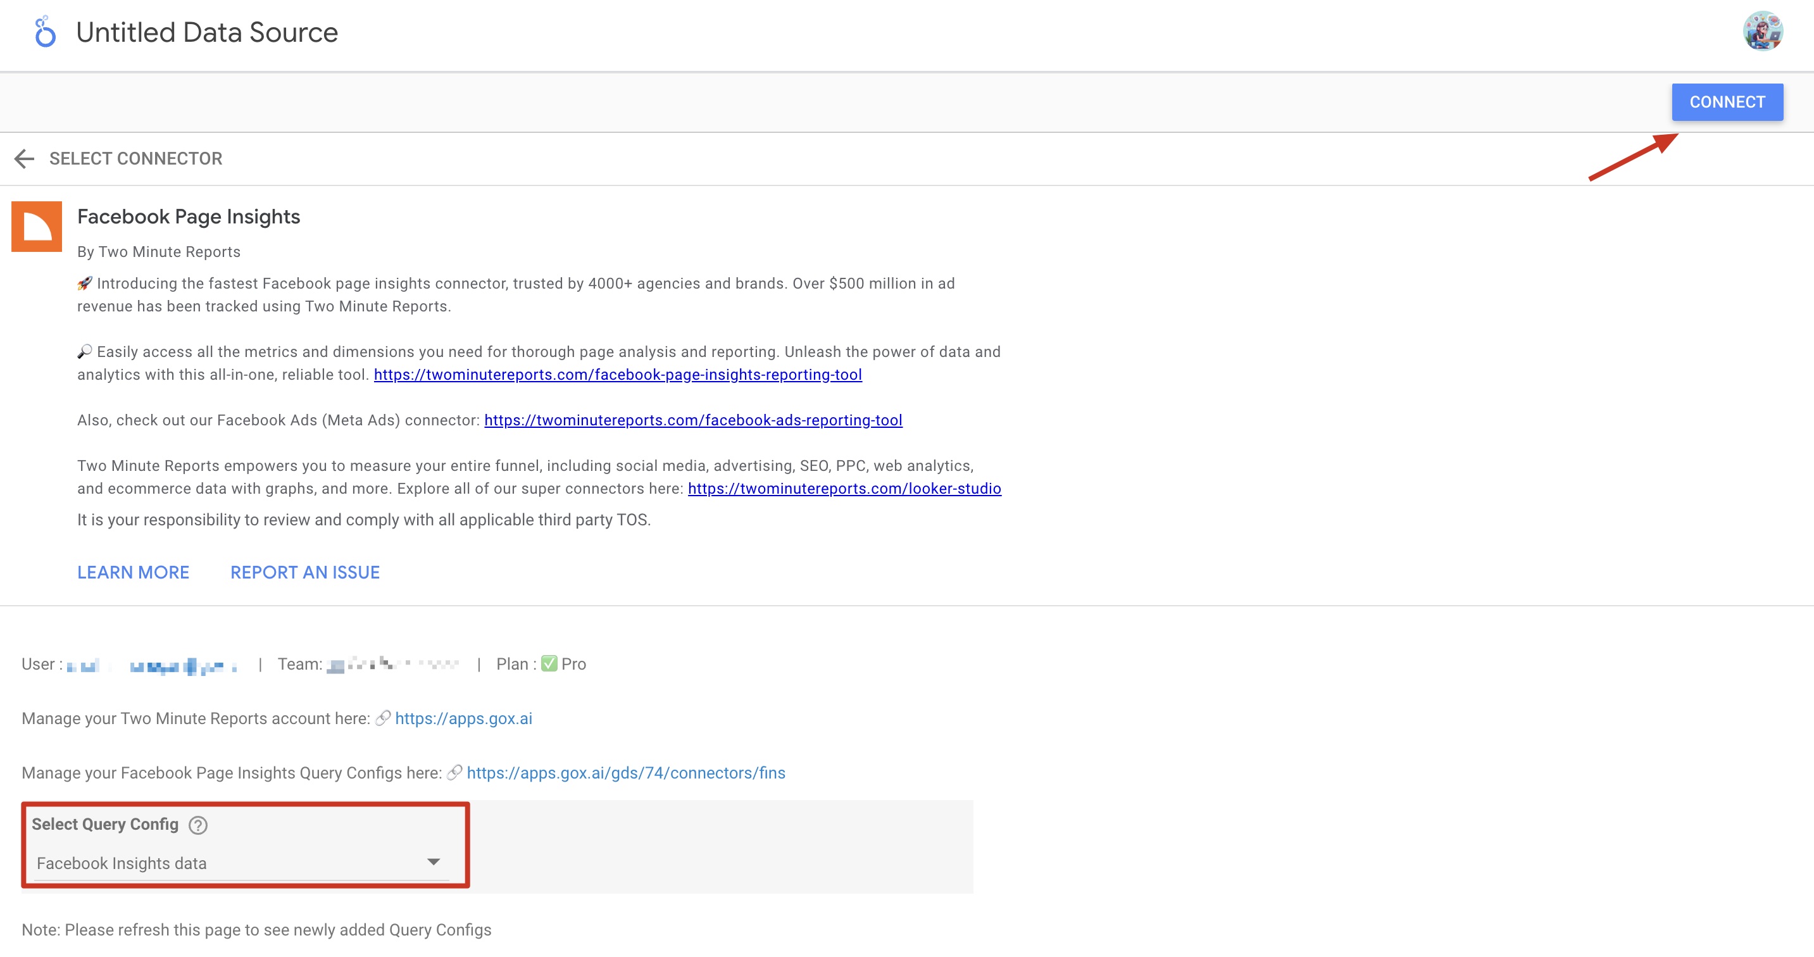The width and height of the screenshot is (1814, 957).
Task: Open the user profile avatar
Action: click(x=1762, y=32)
